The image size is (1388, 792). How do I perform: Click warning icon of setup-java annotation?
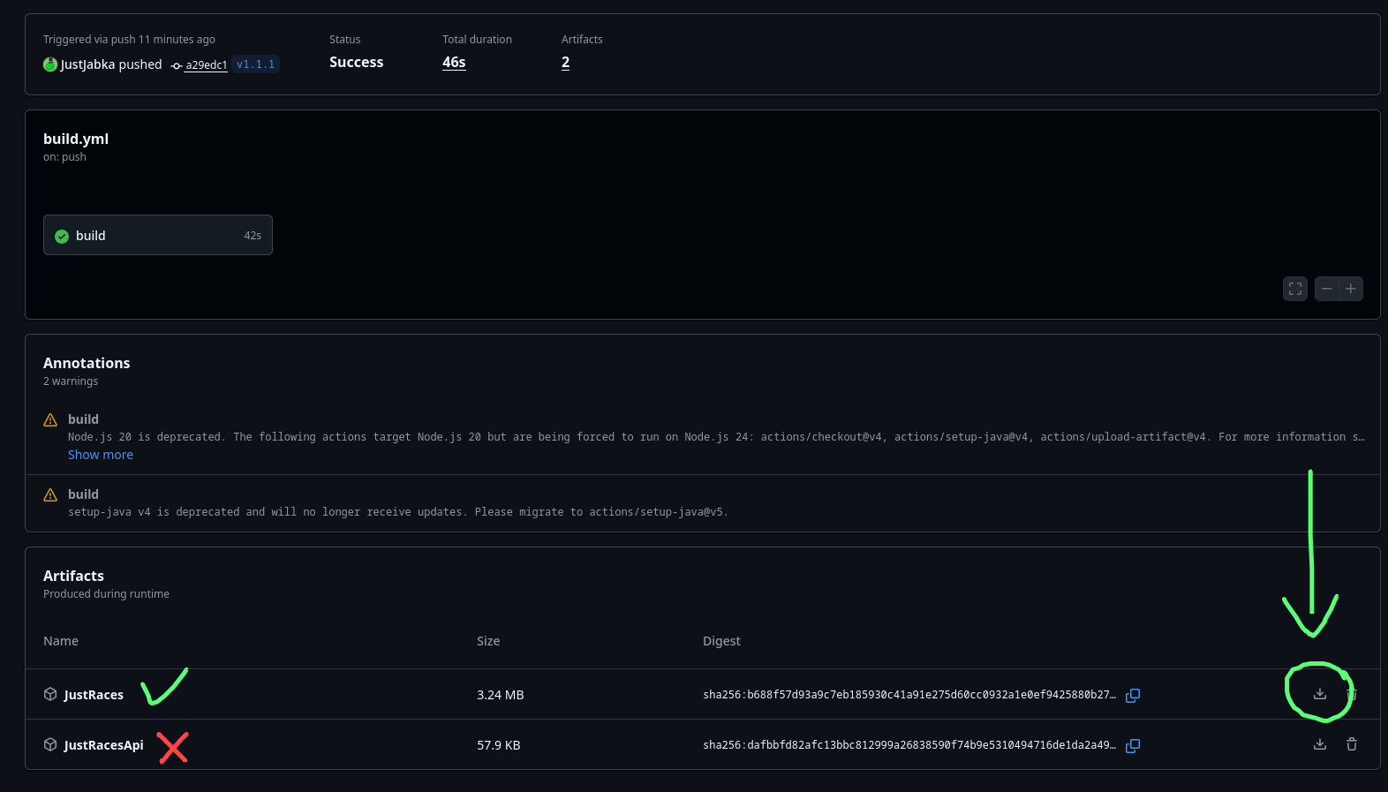pos(50,494)
